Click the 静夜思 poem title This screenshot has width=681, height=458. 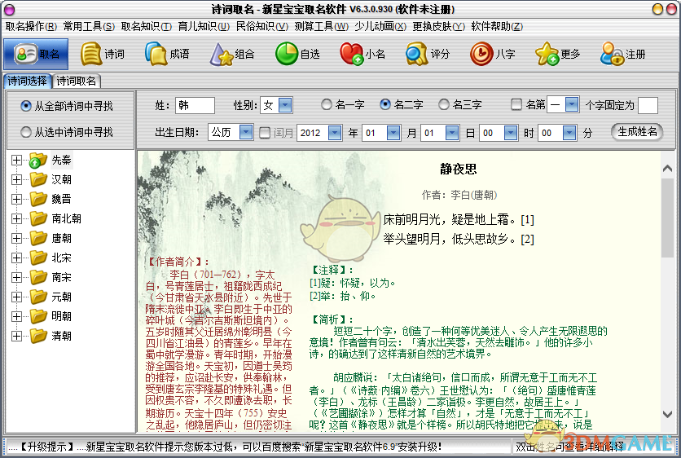(459, 169)
